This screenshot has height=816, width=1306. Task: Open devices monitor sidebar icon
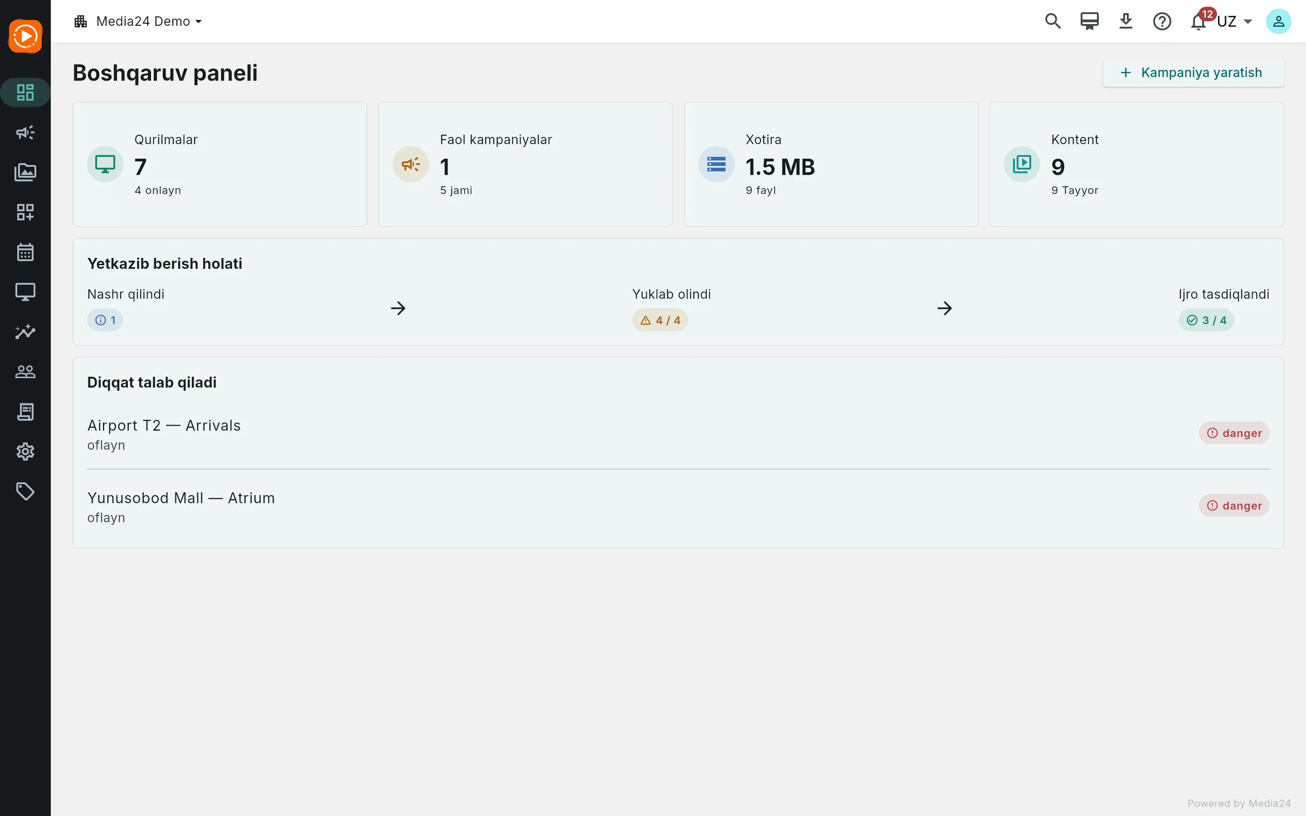click(25, 292)
